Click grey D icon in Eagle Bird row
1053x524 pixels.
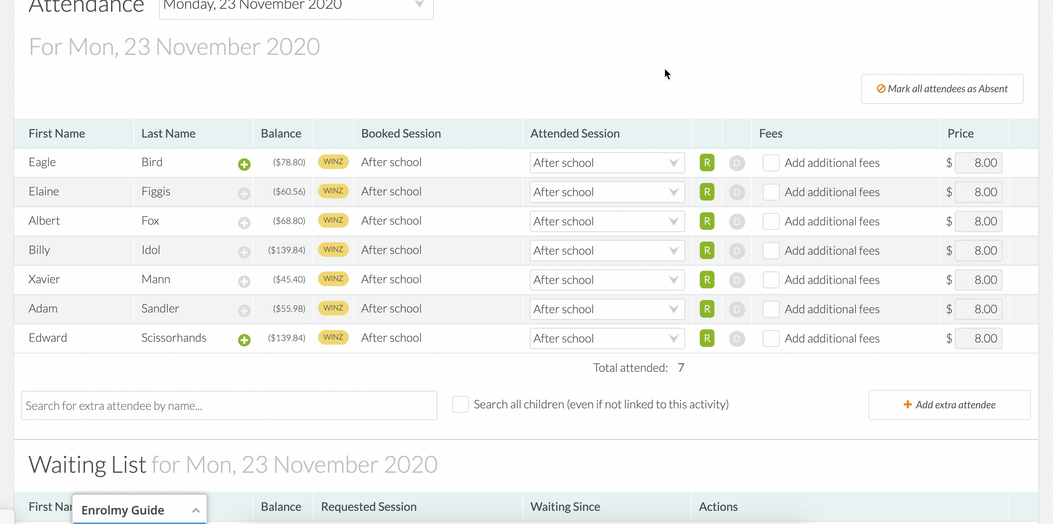pyautogui.click(x=736, y=163)
